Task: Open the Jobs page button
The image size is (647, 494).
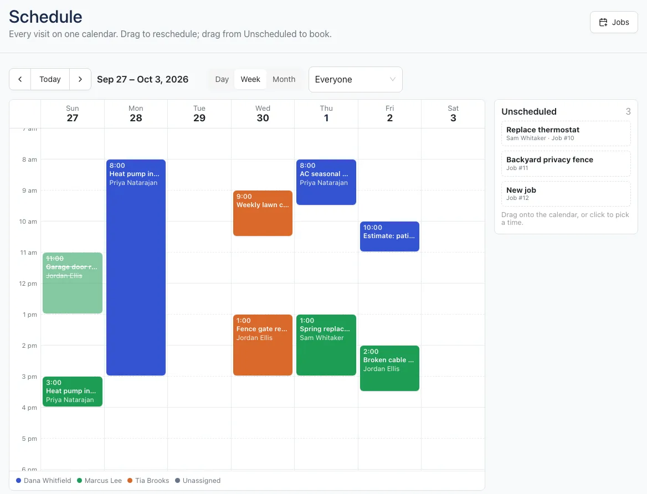Action: pyautogui.click(x=614, y=22)
